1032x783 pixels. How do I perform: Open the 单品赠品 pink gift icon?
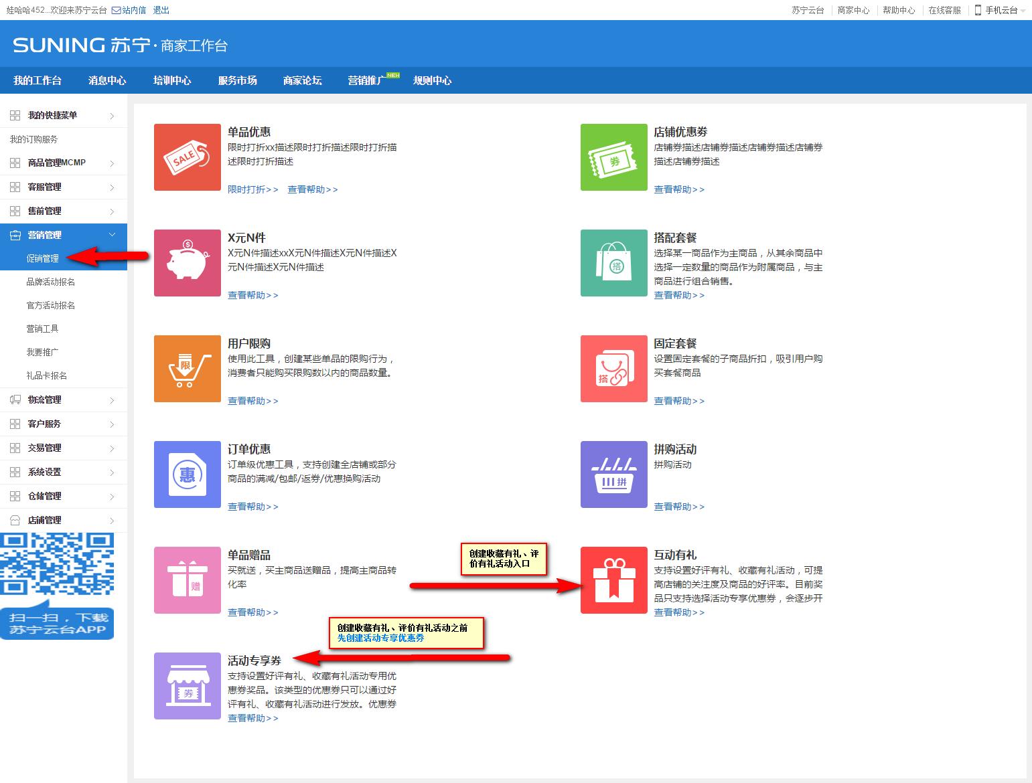[188, 580]
